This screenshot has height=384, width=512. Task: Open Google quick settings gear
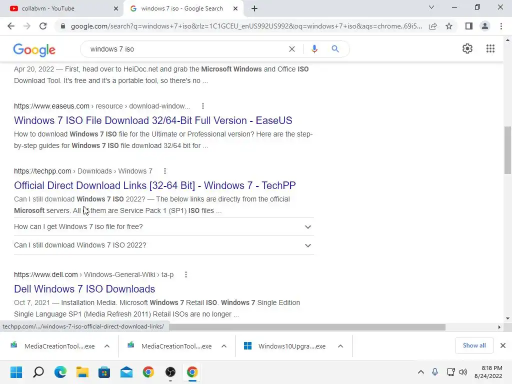click(467, 48)
